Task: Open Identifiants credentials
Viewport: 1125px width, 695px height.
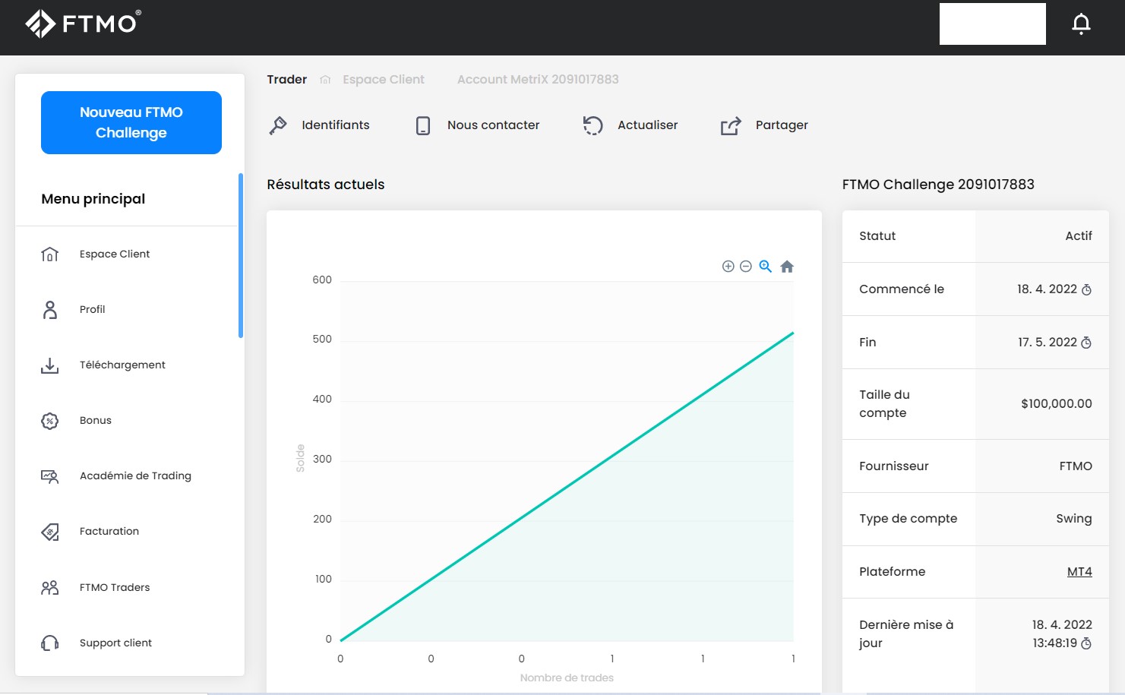Action: tap(319, 125)
